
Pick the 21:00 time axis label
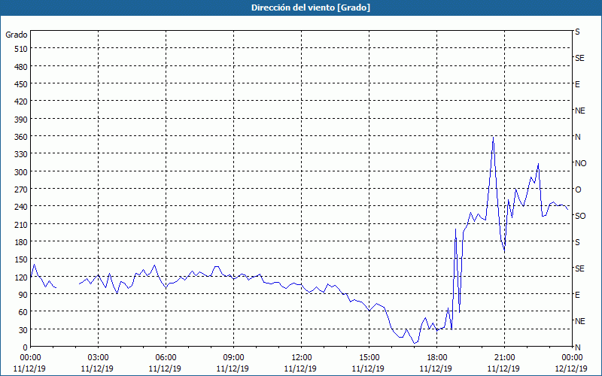[504, 358]
